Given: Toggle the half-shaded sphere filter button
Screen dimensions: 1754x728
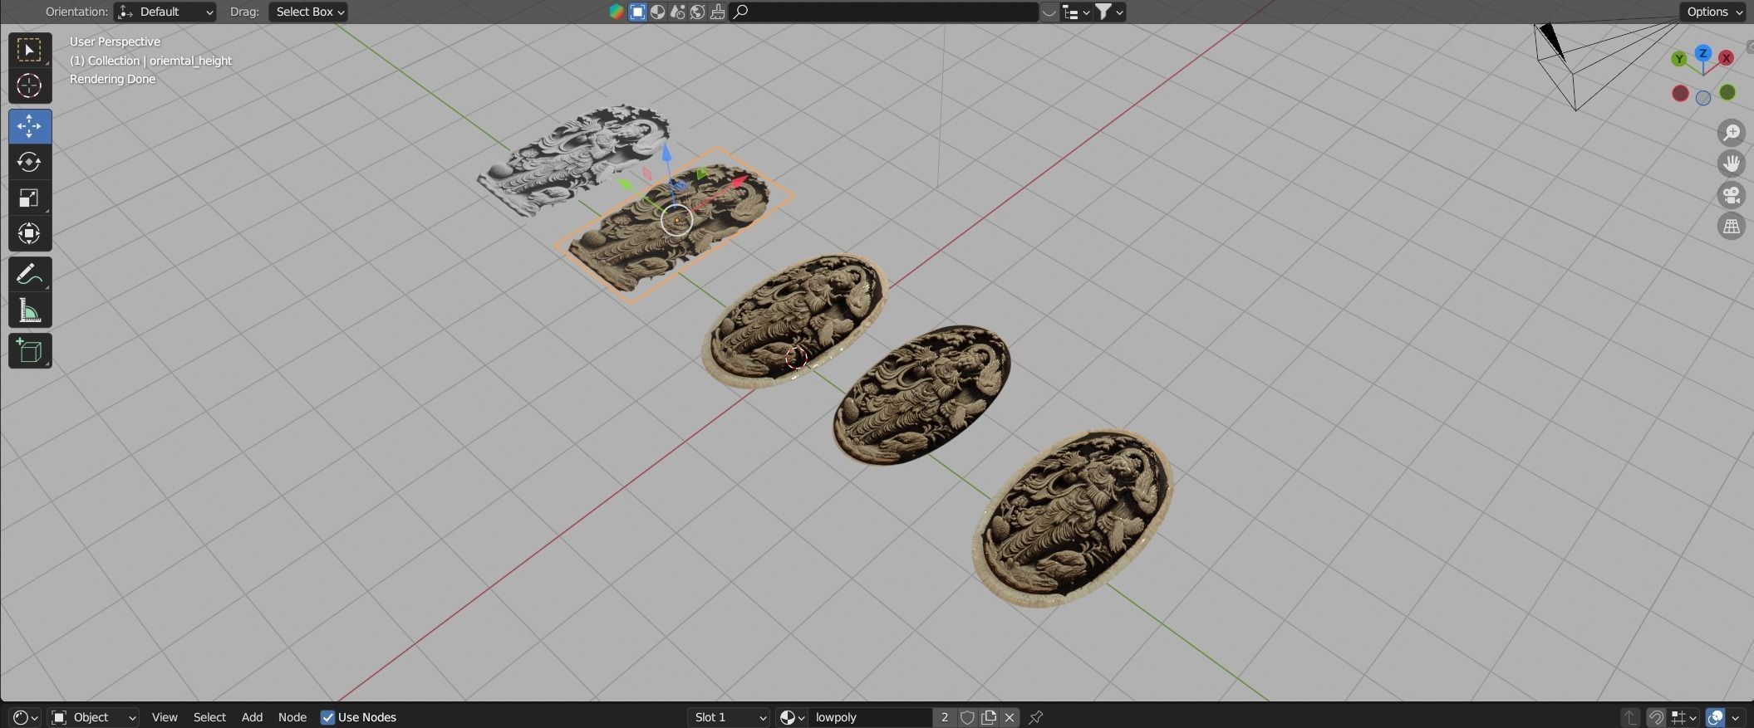Looking at the screenshot, I should pos(657,12).
